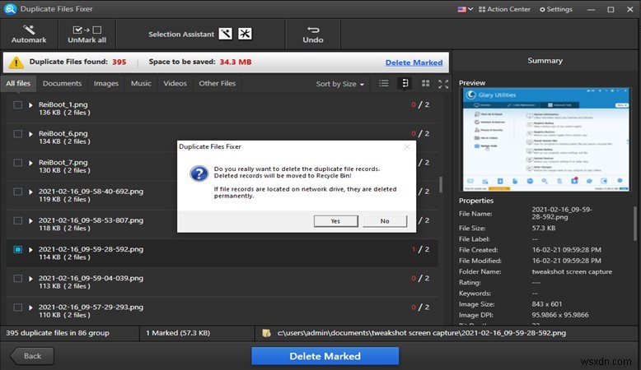Expand 2021-02-16_09-59-28-592.png group
Screen dimensions: 641x370
point(30,250)
